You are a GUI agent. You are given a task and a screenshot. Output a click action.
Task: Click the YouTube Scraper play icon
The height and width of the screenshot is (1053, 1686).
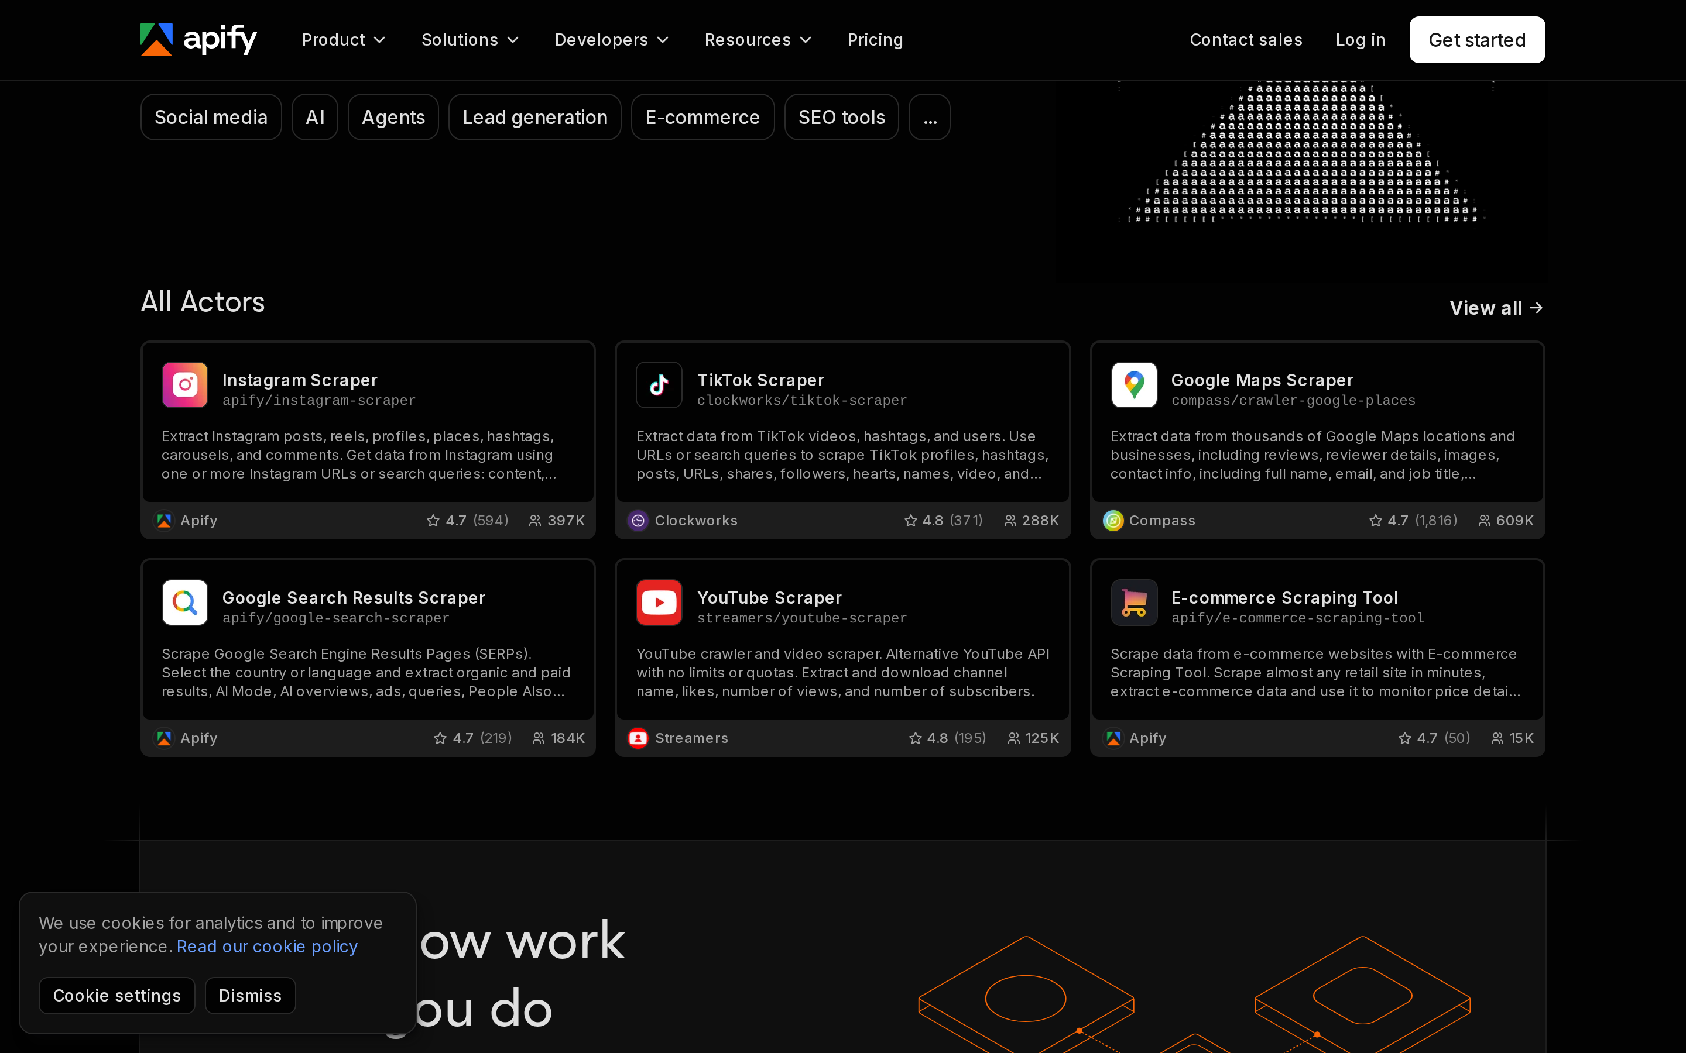pyautogui.click(x=659, y=603)
